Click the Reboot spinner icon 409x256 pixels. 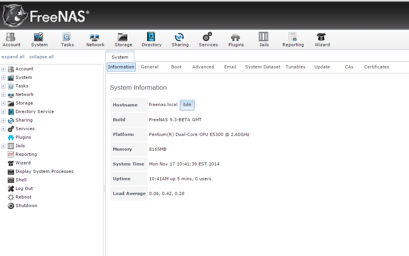[x=11, y=197]
